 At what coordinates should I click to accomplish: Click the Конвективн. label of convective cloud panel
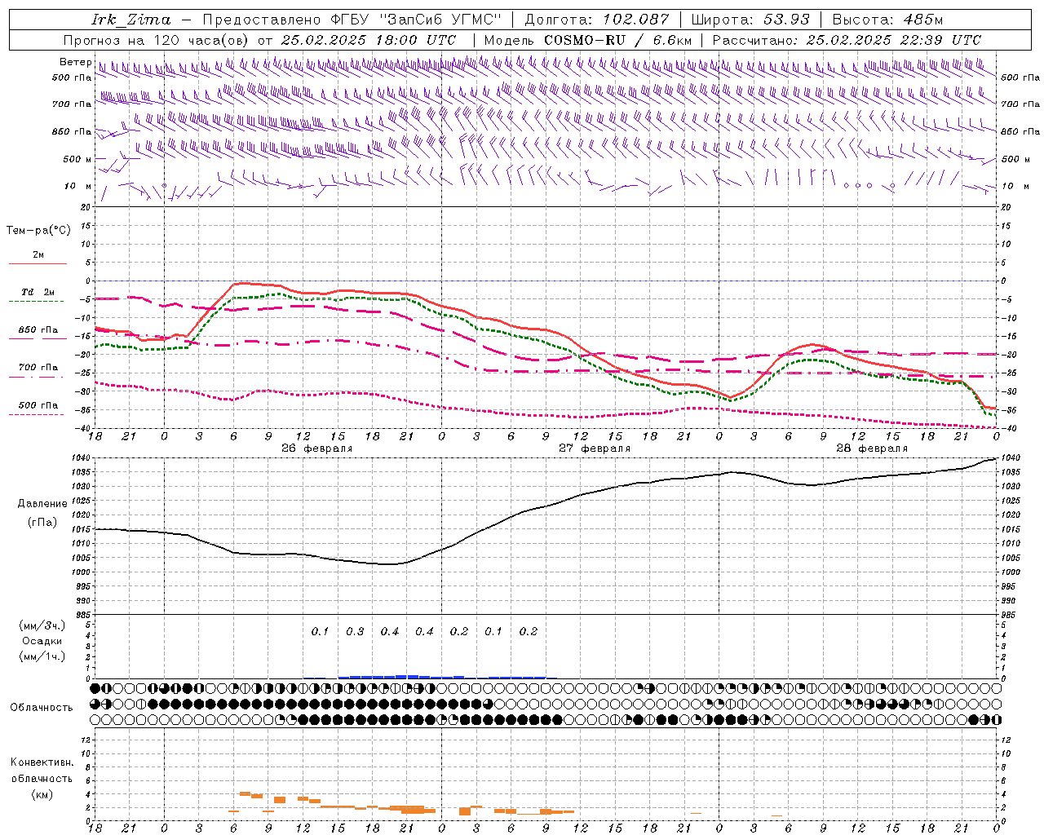pos(42,762)
